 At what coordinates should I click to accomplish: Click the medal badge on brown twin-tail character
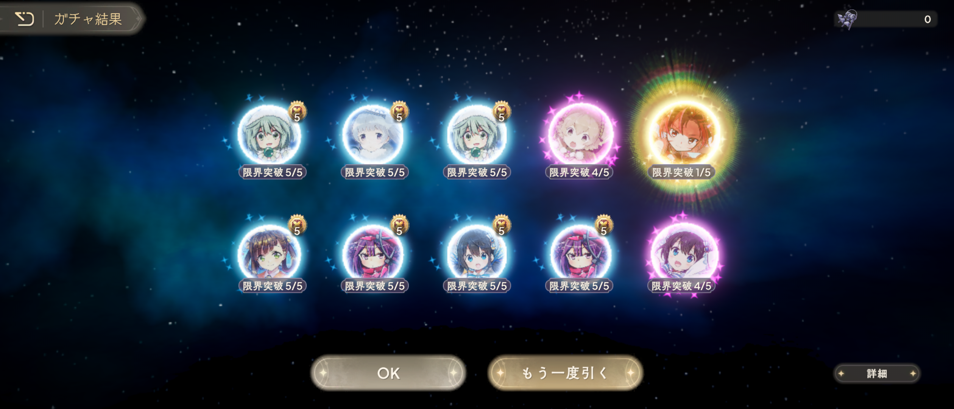point(297,225)
